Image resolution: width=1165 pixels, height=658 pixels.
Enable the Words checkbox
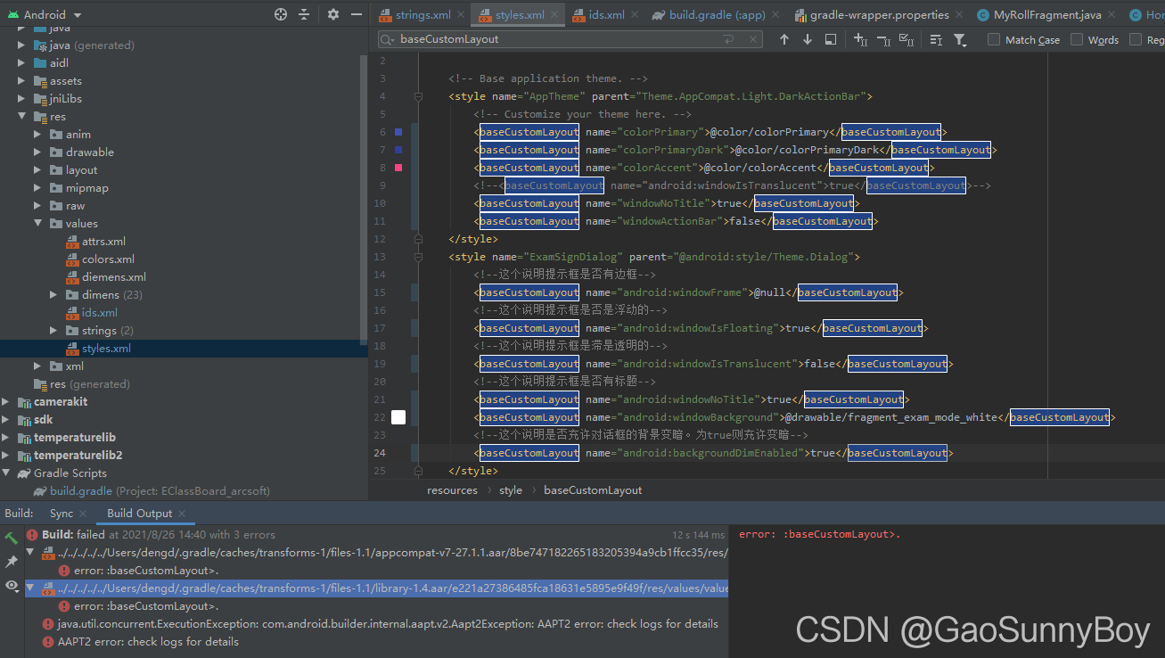1077,39
